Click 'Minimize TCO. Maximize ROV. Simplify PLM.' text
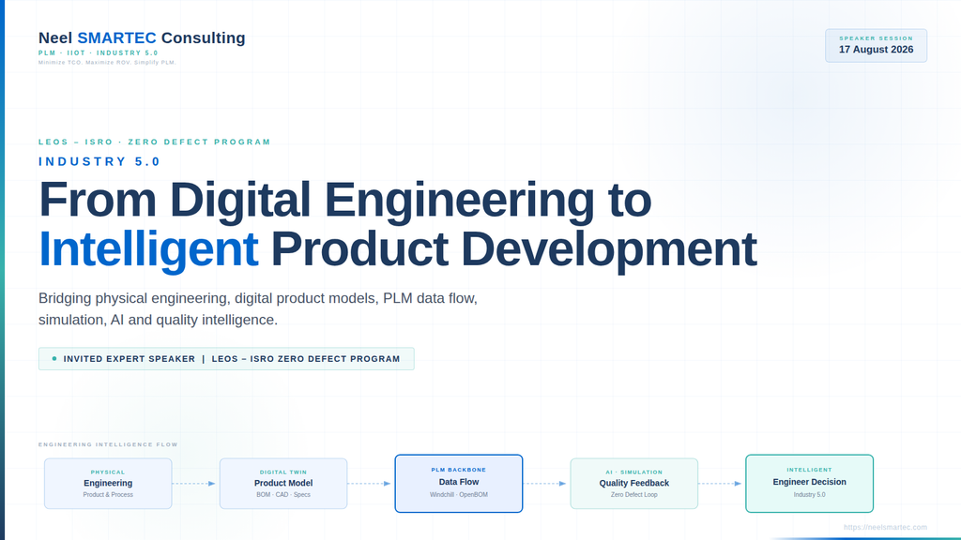Viewport: 961px width, 540px height. click(x=107, y=63)
